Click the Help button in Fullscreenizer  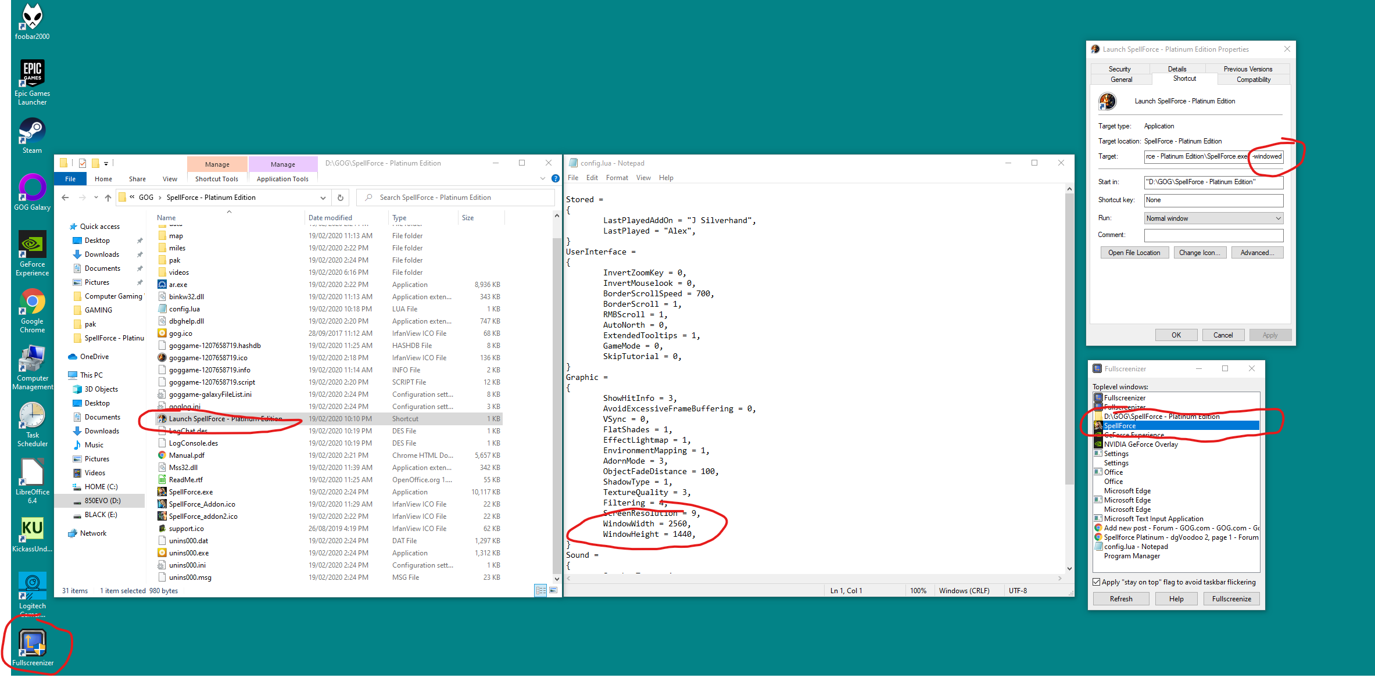click(x=1176, y=599)
